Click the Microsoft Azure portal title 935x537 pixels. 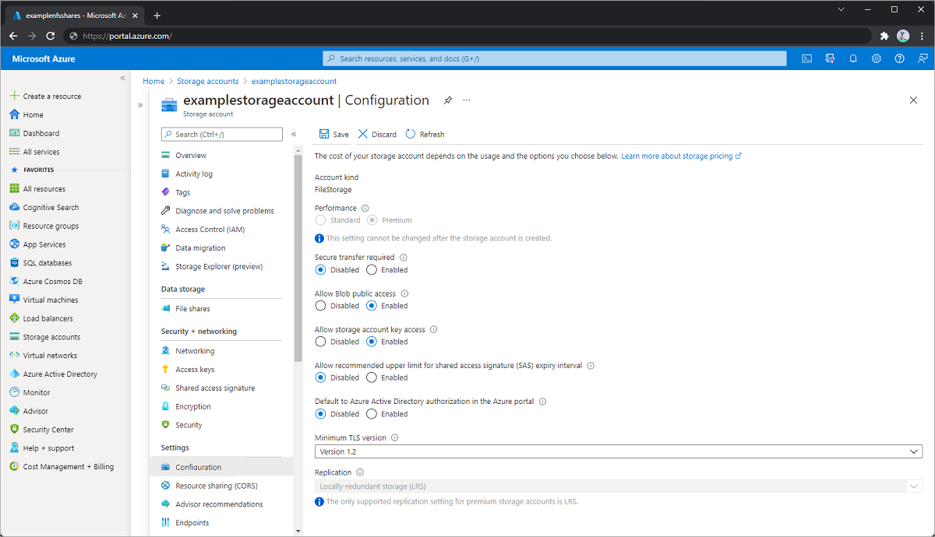point(44,58)
